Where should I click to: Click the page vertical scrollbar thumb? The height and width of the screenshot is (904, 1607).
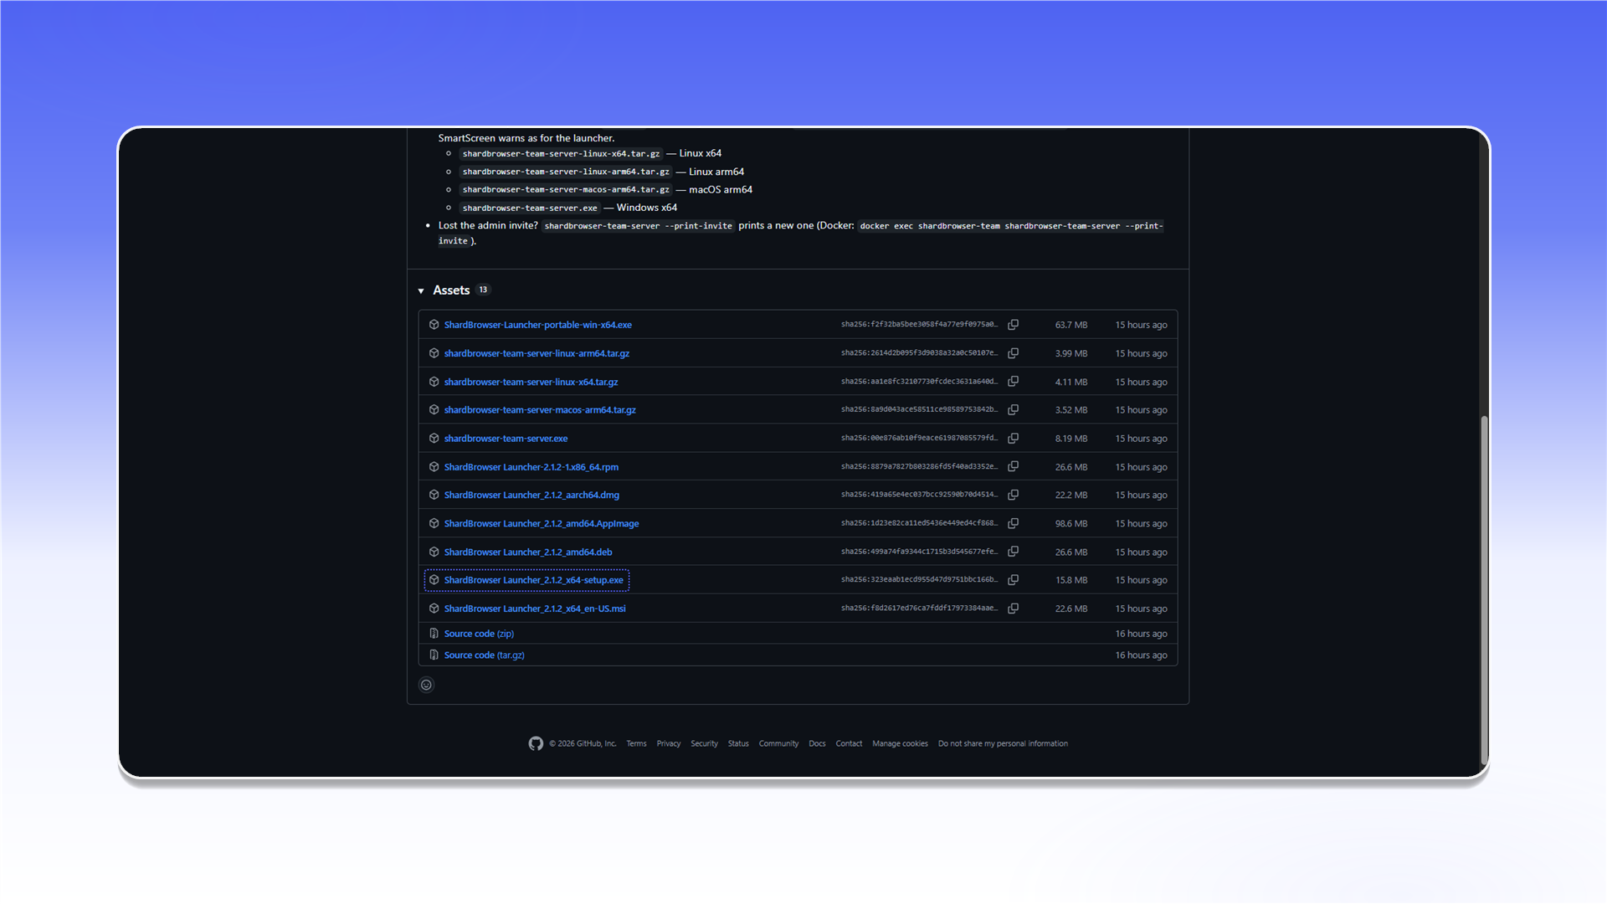point(1484,589)
